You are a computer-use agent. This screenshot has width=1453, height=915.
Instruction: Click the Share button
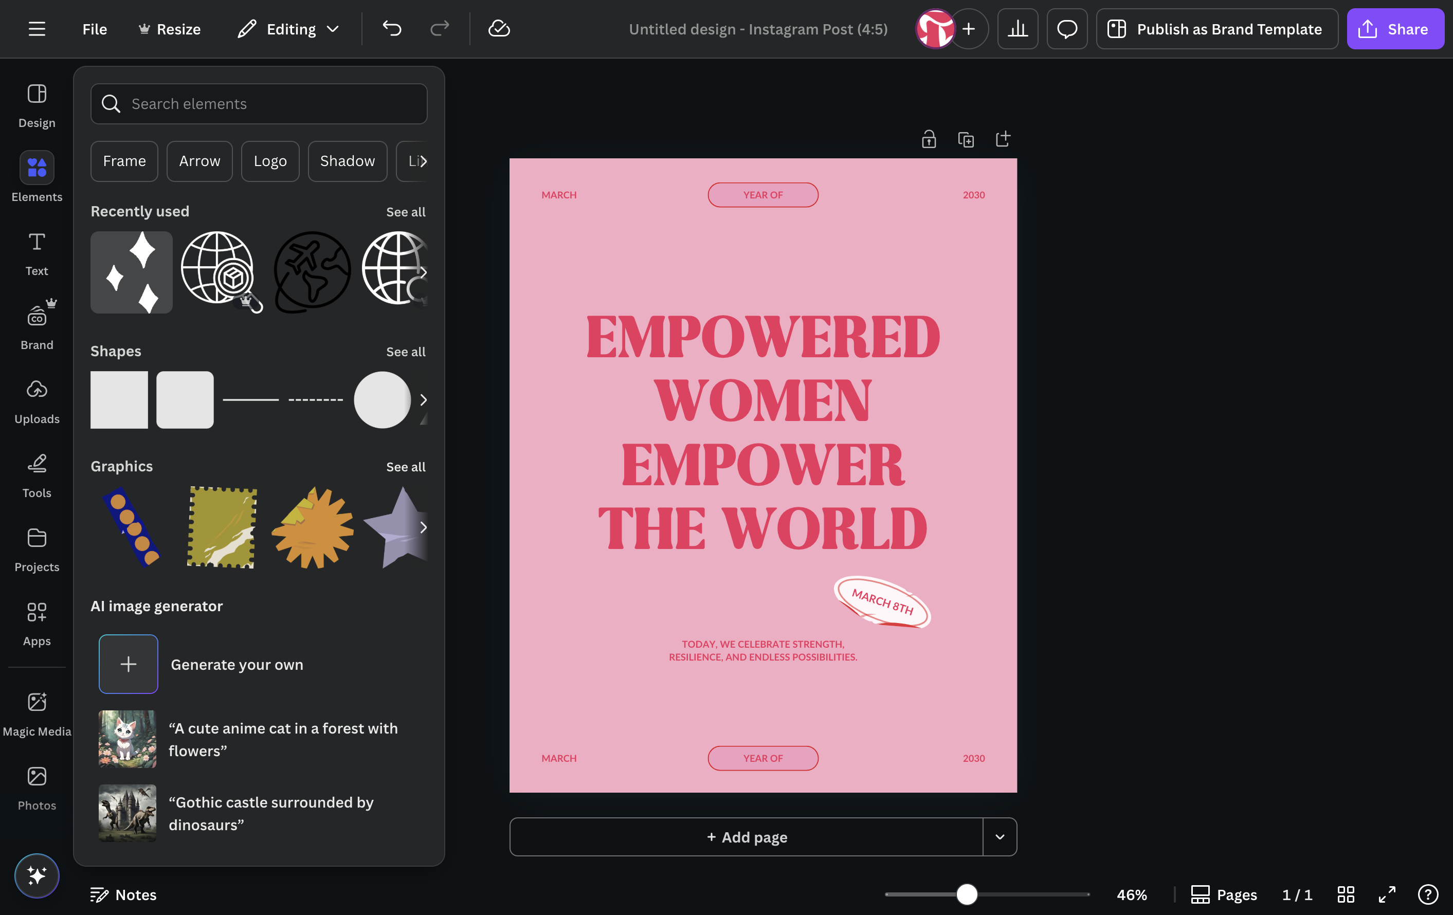pos(1395,29)
